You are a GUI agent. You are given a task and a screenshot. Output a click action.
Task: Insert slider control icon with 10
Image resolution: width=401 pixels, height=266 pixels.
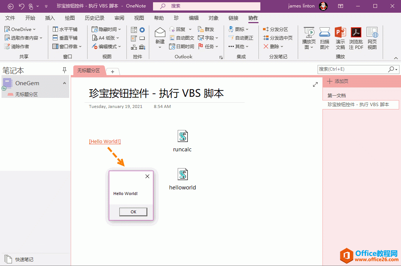[x=134, y=47]
